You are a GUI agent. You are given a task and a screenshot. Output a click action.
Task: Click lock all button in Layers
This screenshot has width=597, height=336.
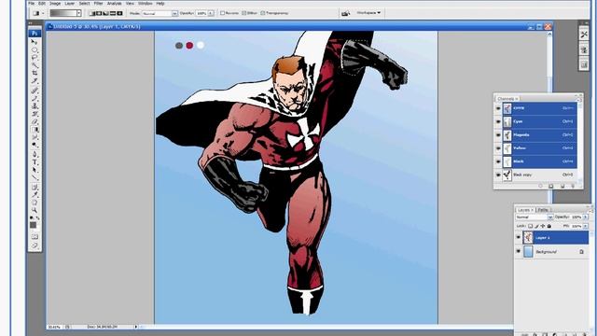coord(549,226)
